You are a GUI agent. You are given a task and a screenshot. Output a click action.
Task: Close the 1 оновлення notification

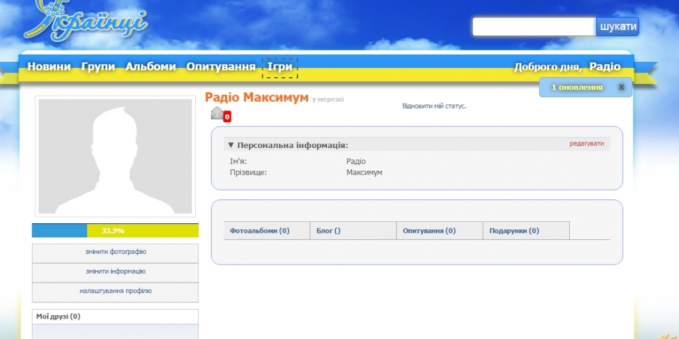coord(621,87)
